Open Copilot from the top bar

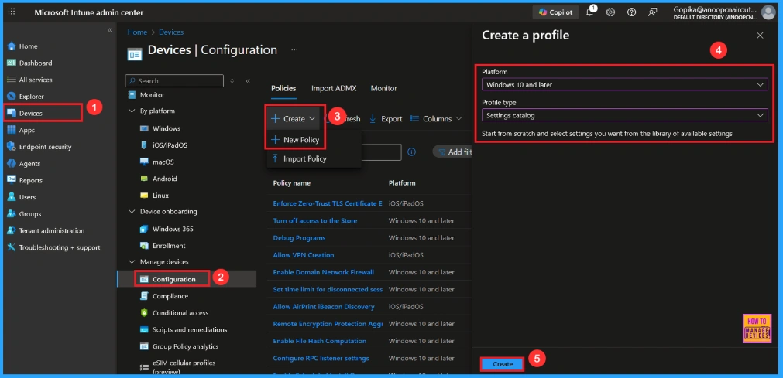coord(556,12)
